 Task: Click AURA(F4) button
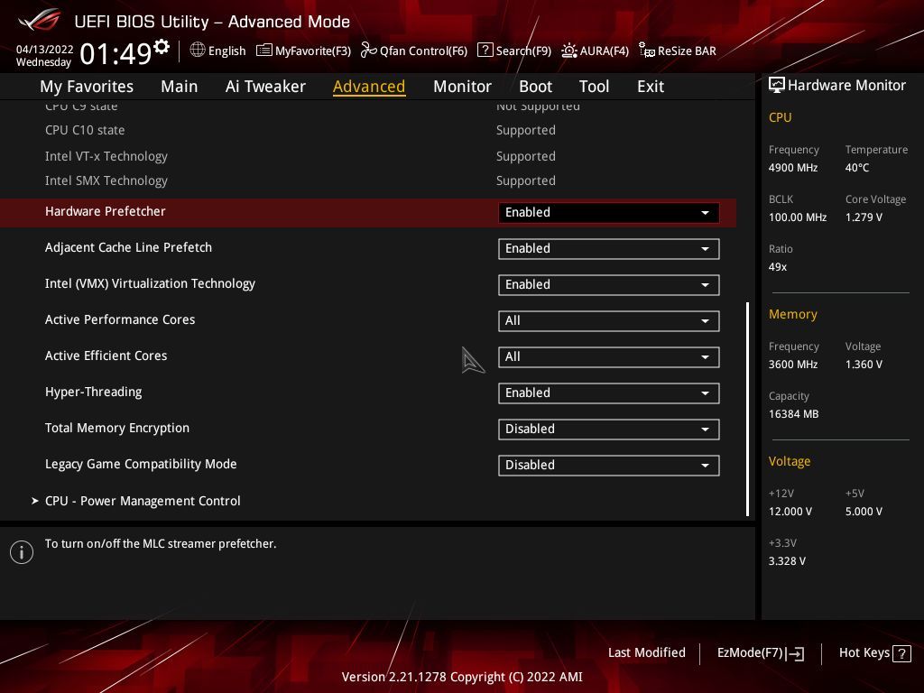coord(596,51)
